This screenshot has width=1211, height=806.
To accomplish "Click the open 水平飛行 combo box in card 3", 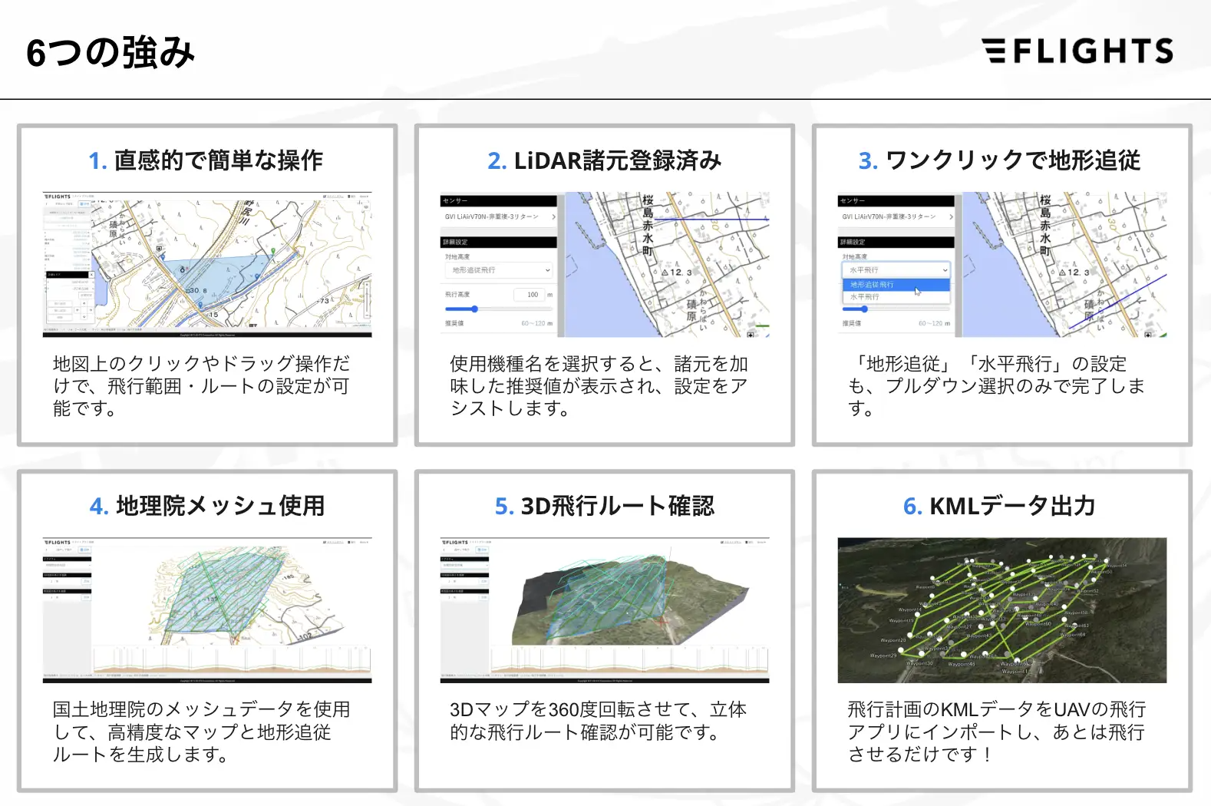I will [896, 270].
